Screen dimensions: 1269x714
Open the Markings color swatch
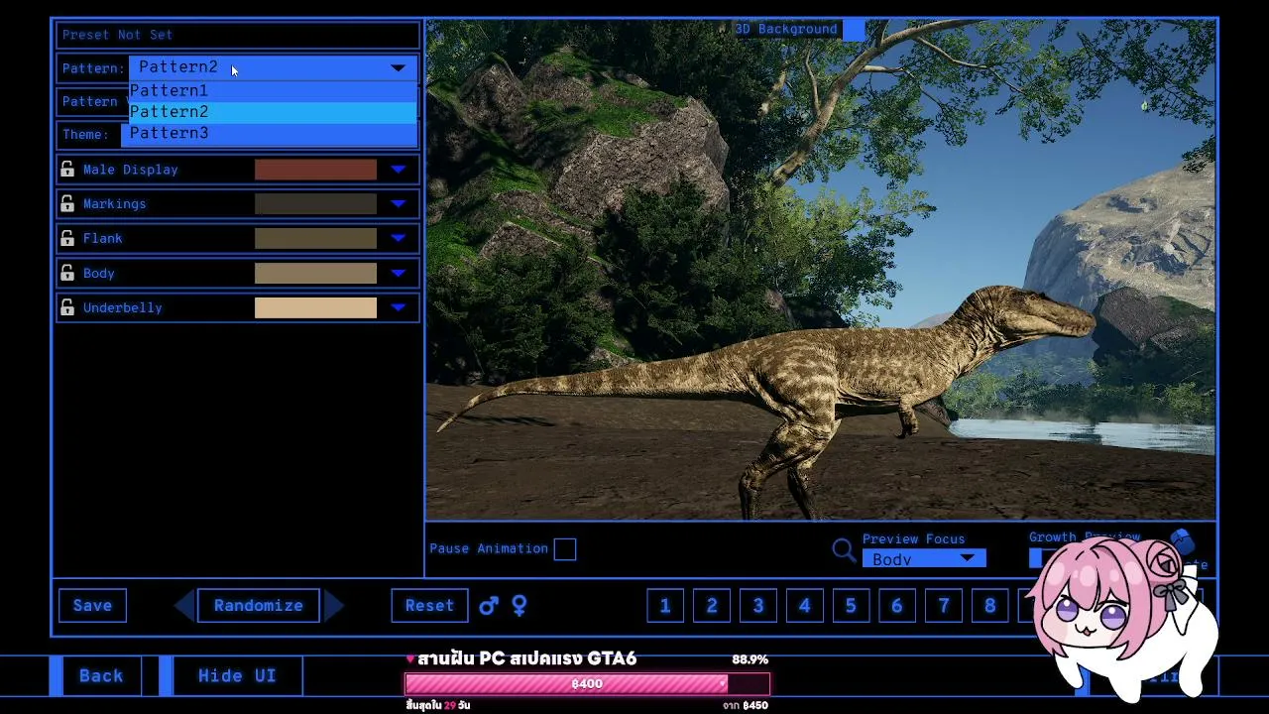[x=315, y=204]
